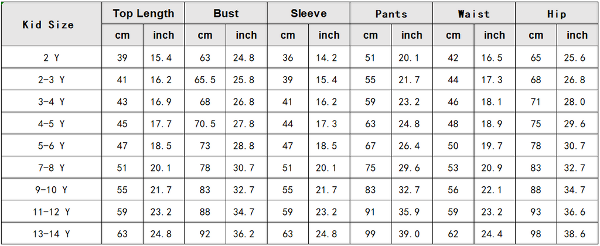
Task: Select the Waist column header
Action: point(473,13)
